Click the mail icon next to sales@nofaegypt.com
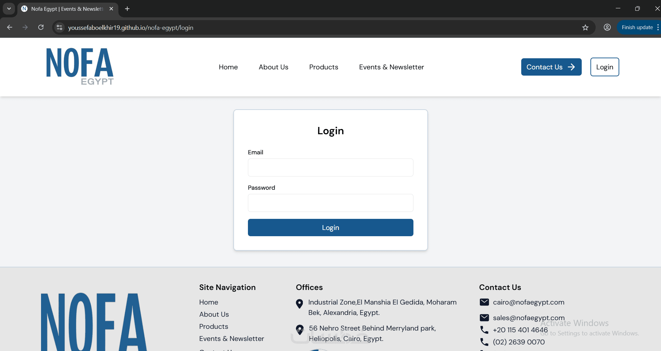This screenshot has height=351, width=661. pyautogui.click(x=484, y=318)
